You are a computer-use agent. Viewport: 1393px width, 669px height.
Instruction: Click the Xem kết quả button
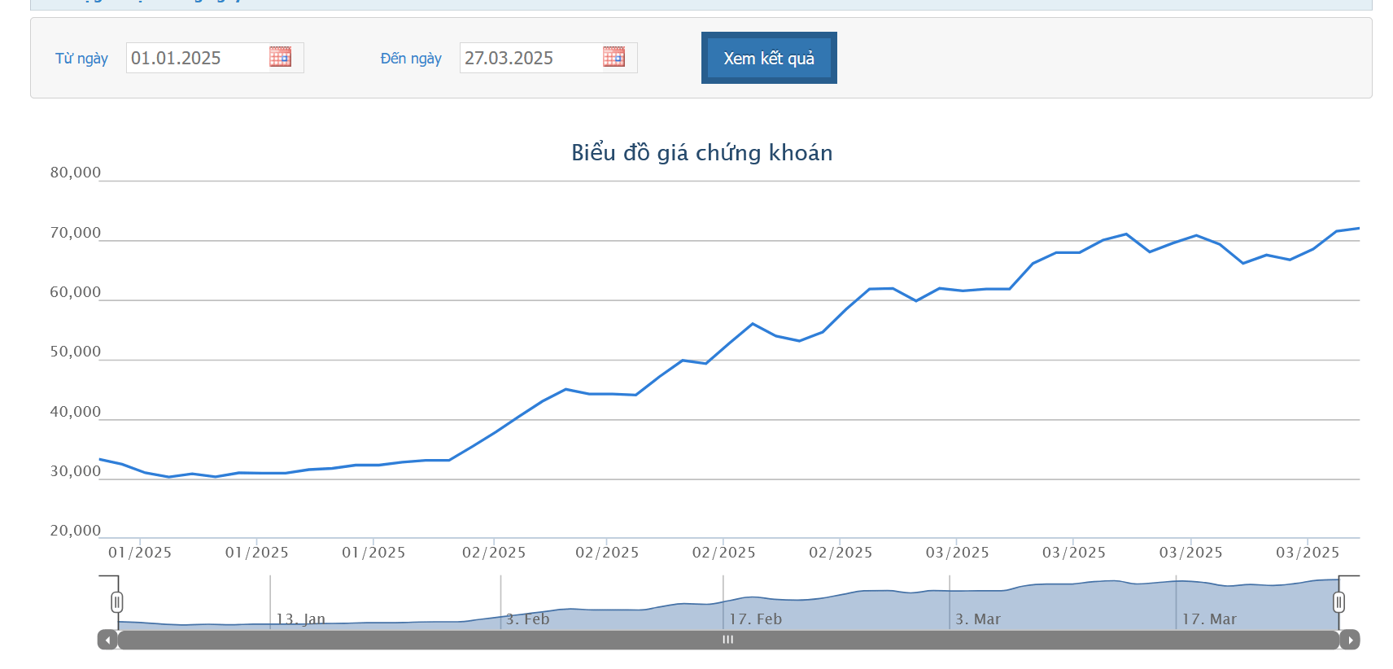(x=769, y=58)
